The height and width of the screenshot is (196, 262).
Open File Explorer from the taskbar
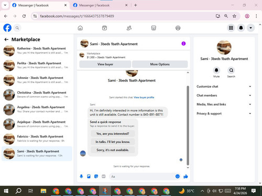(x=43, y=191)
